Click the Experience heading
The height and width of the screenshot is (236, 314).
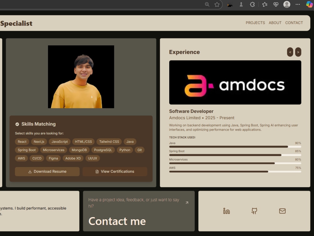(x=184, y=52)
